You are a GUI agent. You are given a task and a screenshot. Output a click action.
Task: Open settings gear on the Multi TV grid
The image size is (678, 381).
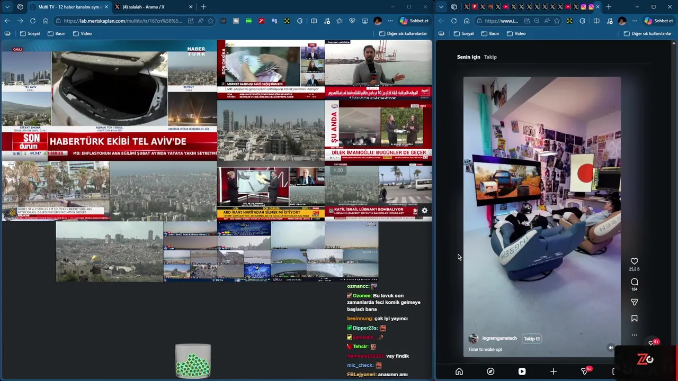(424, 211)
